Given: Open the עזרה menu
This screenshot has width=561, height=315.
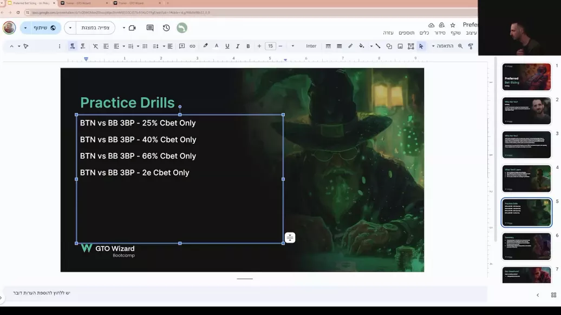Looking at the screenshot, I should (388, 33).
